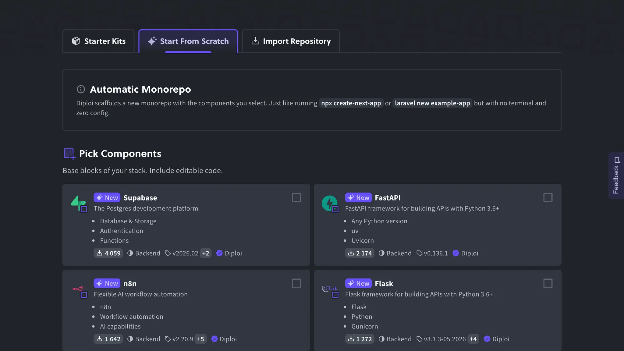Click the Backend half-circle icon on FastAPI
This screenshot has width=624, height=351.
(x=381, y=253)
